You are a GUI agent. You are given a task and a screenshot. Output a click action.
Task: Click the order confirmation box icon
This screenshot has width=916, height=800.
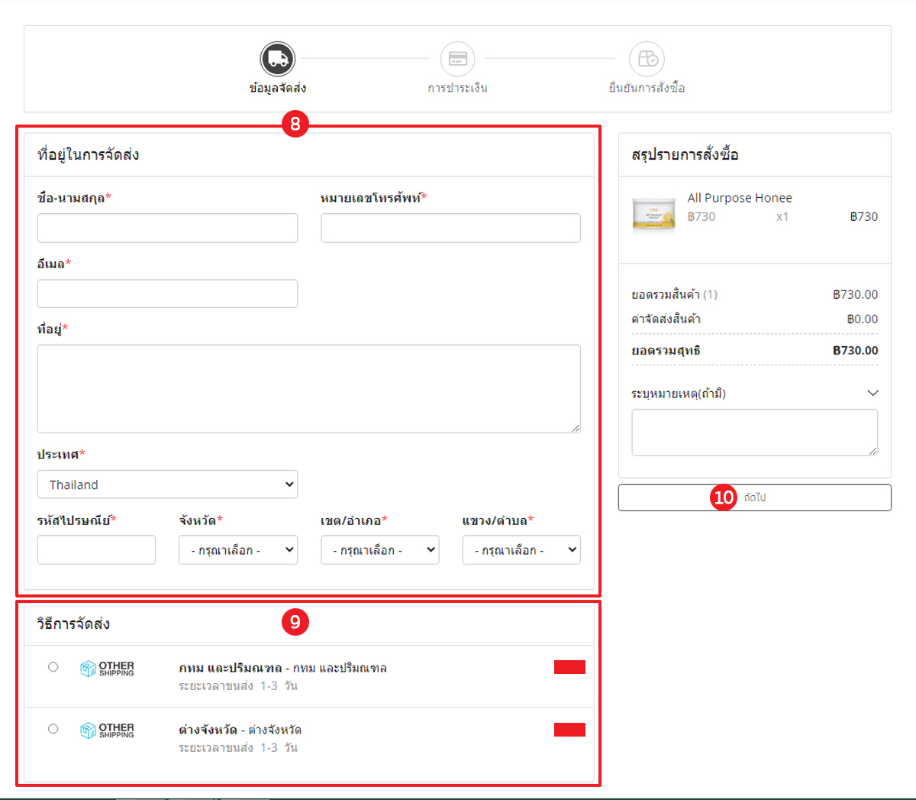coord(647,59)
